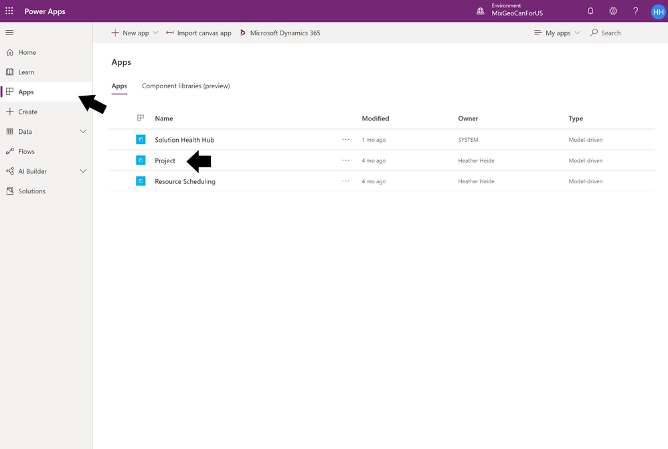Click '4 mo ago' in Resource Scheduling row
Image resolution: width=668 pixels, height=449 pixels.
tap(373, 181)
